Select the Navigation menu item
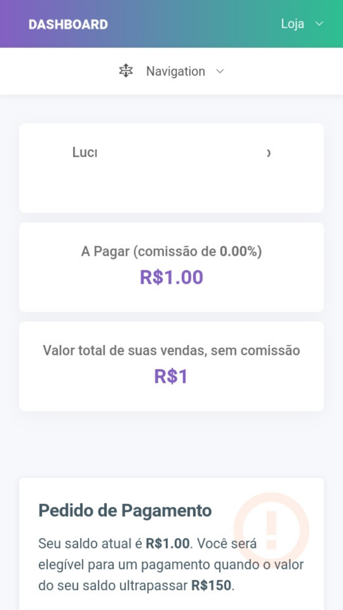343x610 pixels. [175, 71]
